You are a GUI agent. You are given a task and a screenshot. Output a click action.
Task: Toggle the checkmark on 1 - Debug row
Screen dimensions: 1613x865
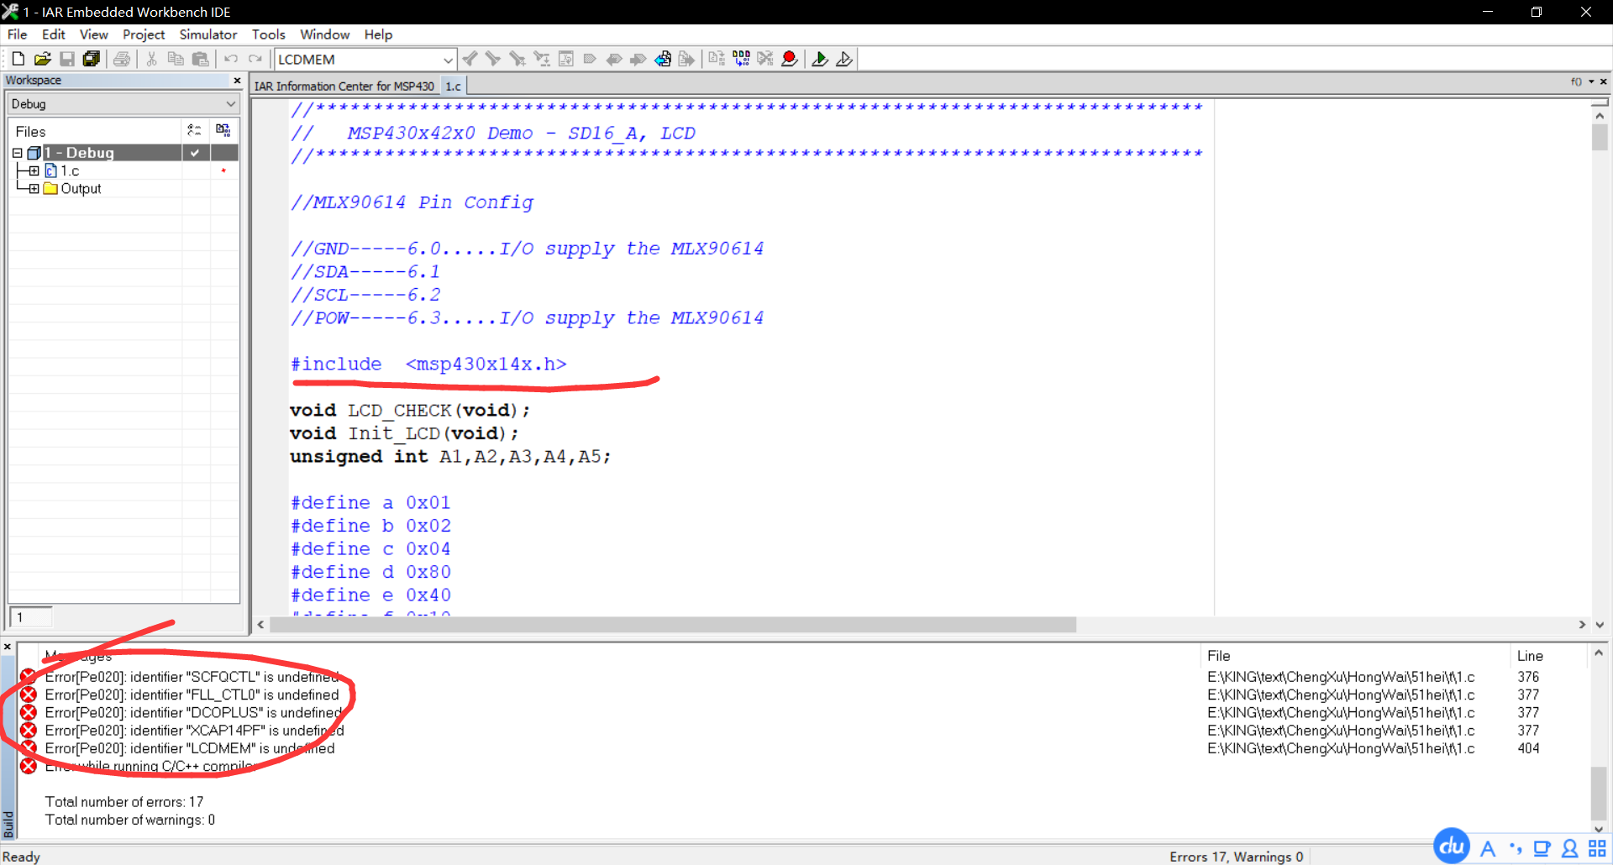pos(195,153)
